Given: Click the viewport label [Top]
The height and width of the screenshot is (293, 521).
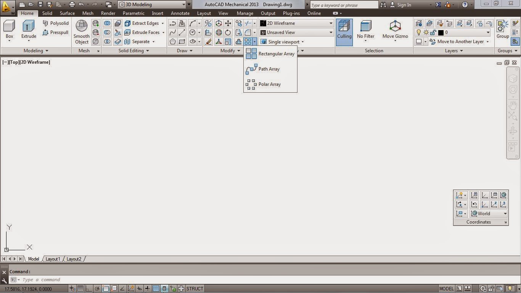Looking at the screenshot, I should tap(14, 62).
